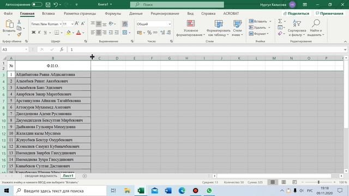Open Форматировать как таблицу menu

[x=218, y=28]
